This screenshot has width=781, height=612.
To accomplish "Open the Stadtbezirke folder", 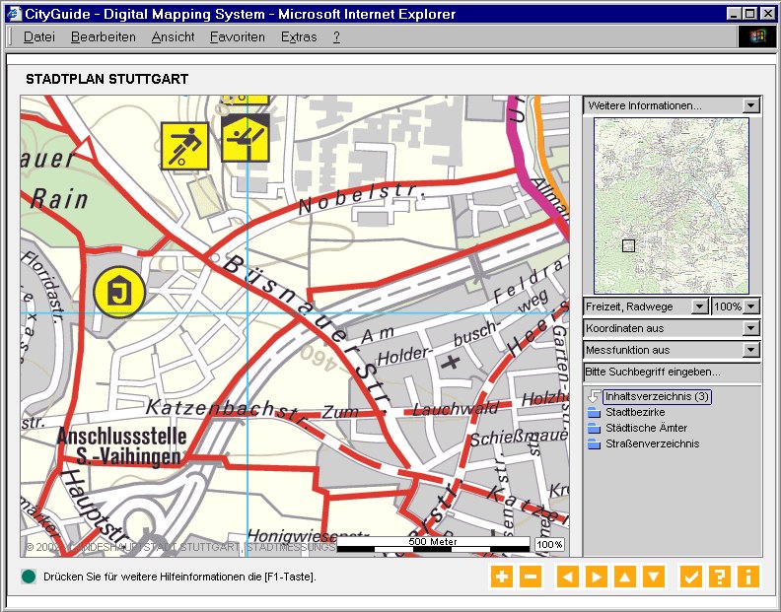I will [634, 412].
